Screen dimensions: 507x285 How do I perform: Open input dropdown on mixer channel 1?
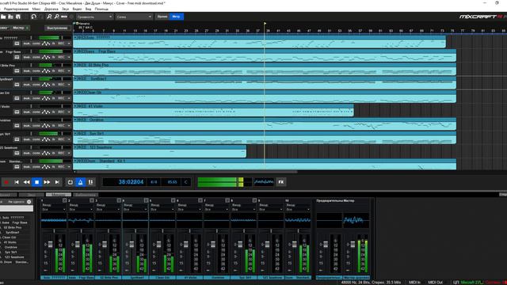[54, 209]
